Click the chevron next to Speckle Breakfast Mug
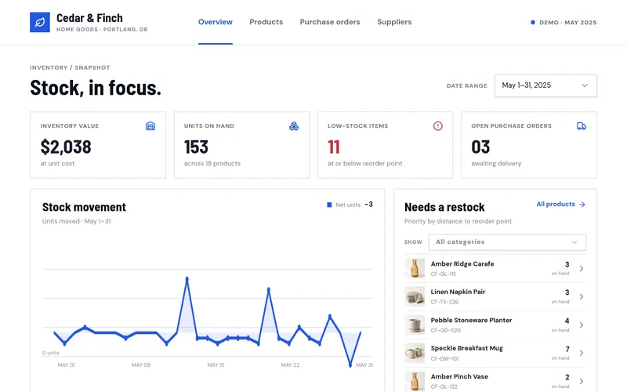 [582, 353]
